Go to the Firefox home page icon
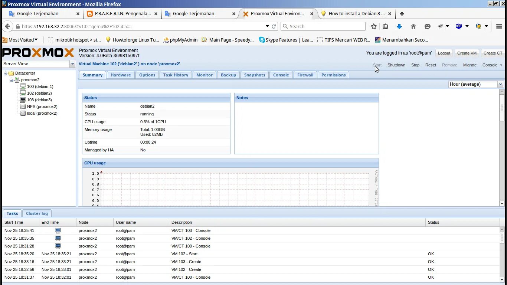Image resolution: width=507 pixels, height=285 pixels. 413,26
